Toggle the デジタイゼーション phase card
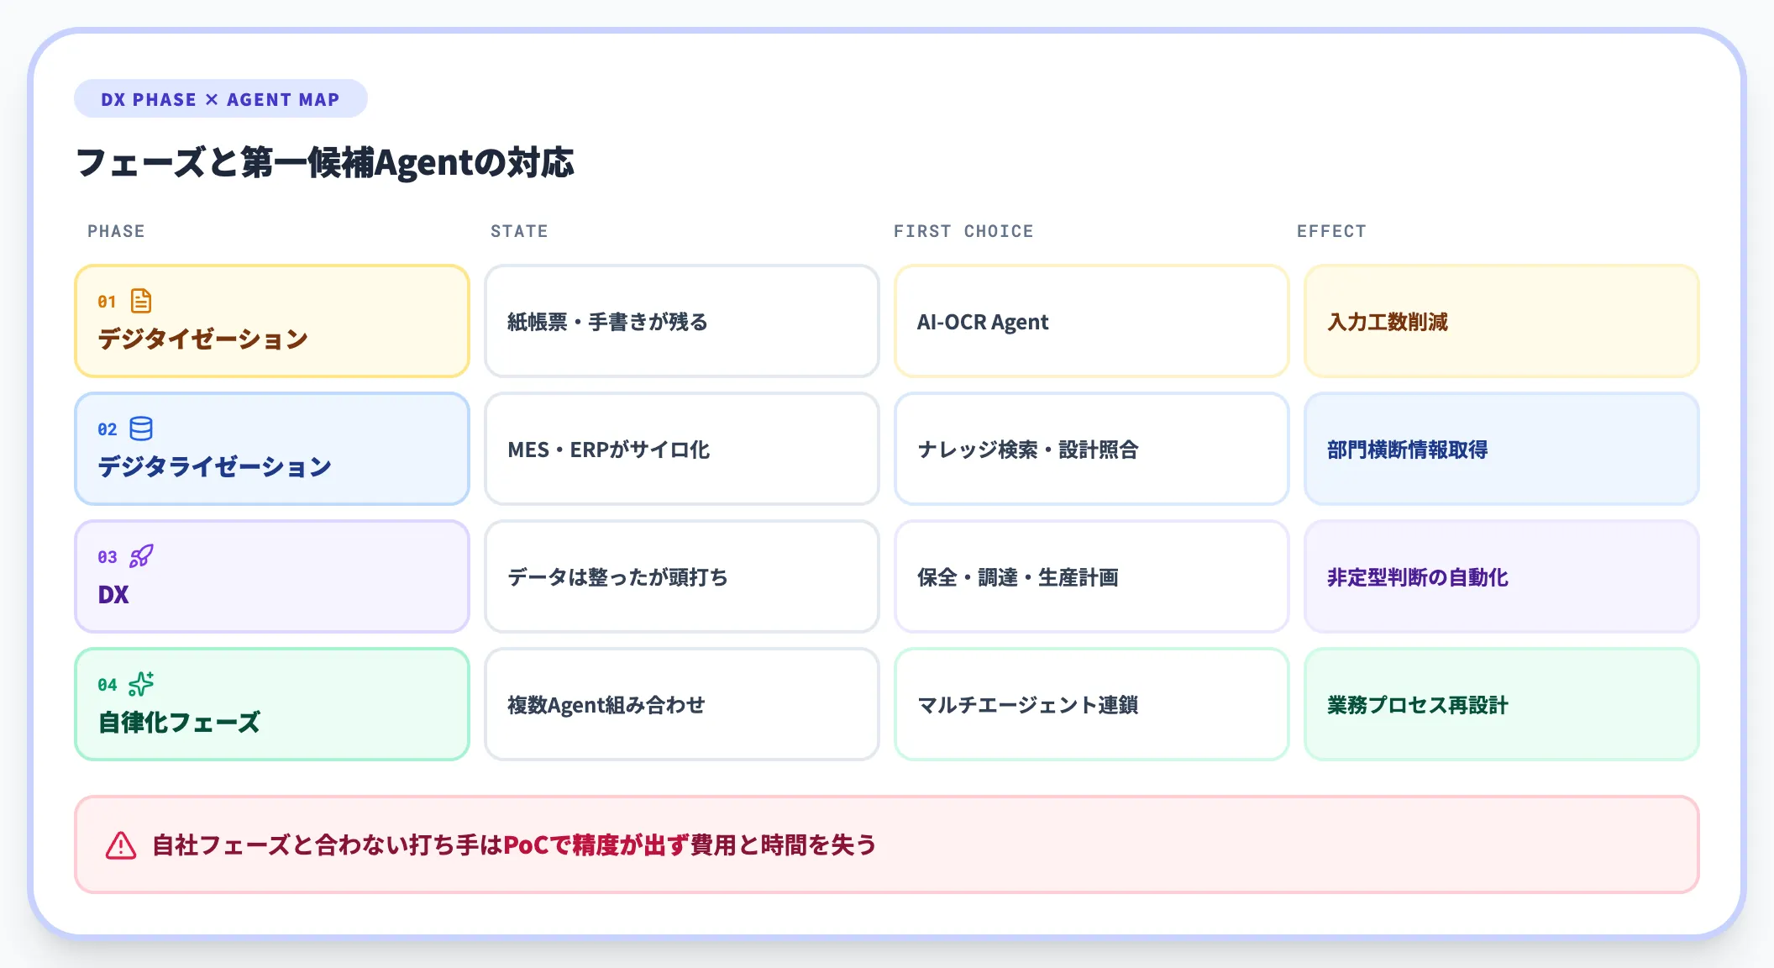The width and height of the screenshot is (1774, 968). [x=271, y=321]
